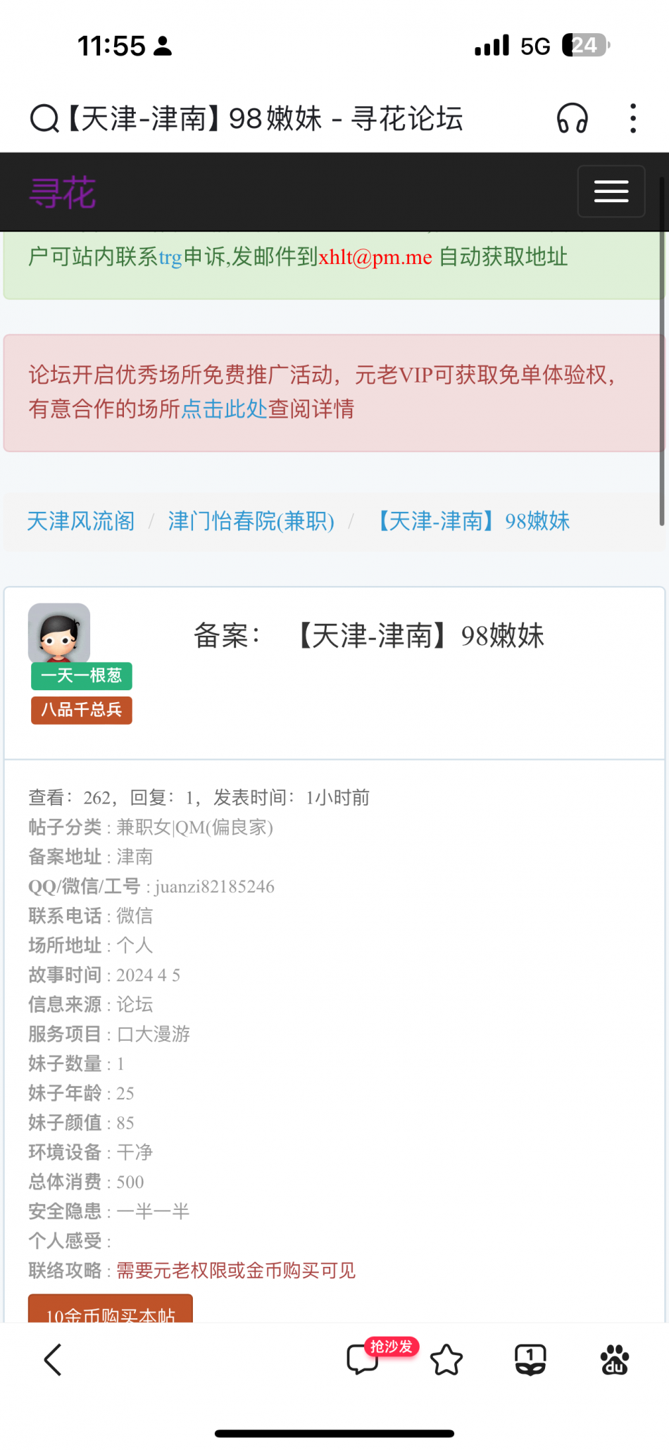Viewport: 669px width, 1450px height.
Task: Open 津门怡春院(兼职) breadcrumb
Action: 251,521
